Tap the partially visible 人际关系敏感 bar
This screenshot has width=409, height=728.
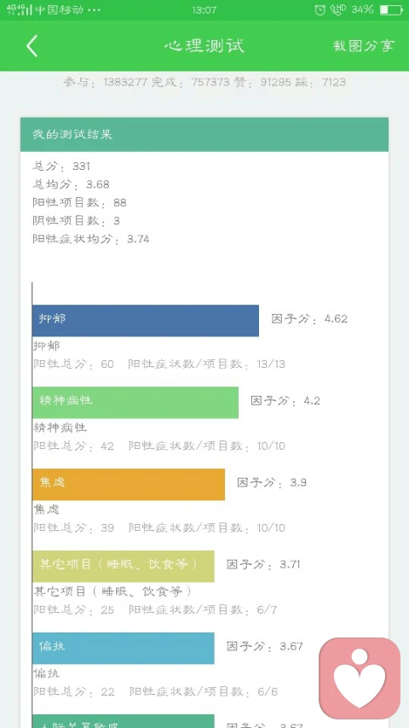124,721
